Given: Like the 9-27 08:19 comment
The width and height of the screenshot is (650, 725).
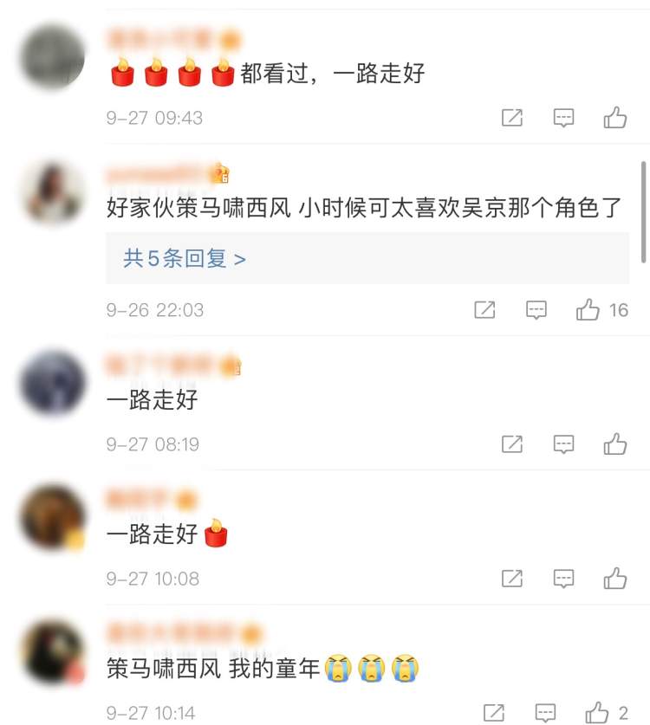Looking at the screenshot, I should (x=614, y=443).
